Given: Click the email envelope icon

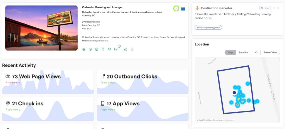Looking at the screenshot, I should click(x=109, y=49).
